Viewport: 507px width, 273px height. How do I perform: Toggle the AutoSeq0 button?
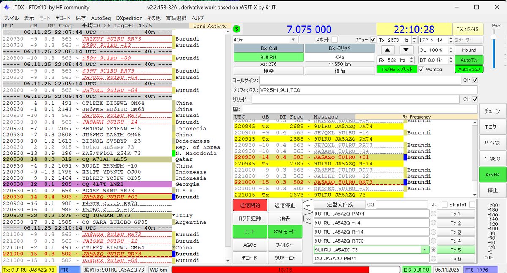click(x=469, y=69)
